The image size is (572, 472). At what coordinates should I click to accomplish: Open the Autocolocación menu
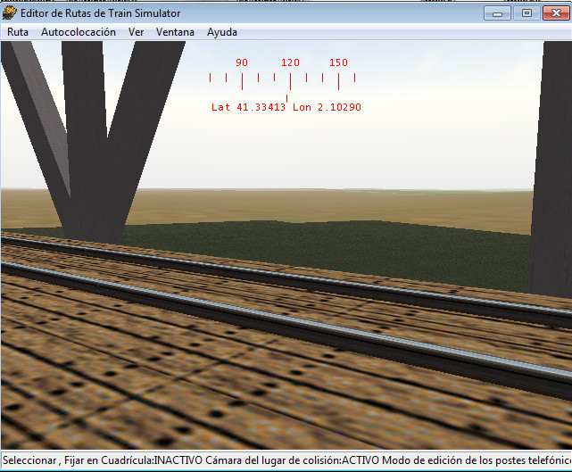click(79, 32)
